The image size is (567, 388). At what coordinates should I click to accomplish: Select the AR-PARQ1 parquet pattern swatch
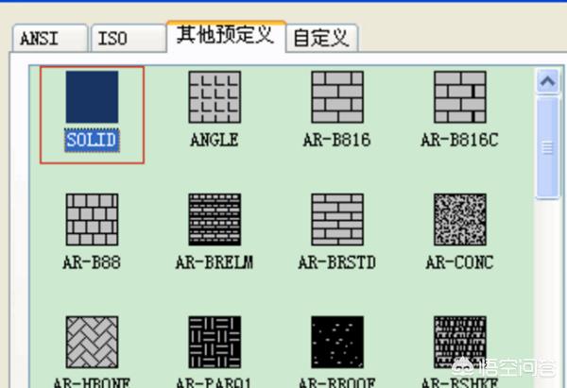tap(215, 342)
